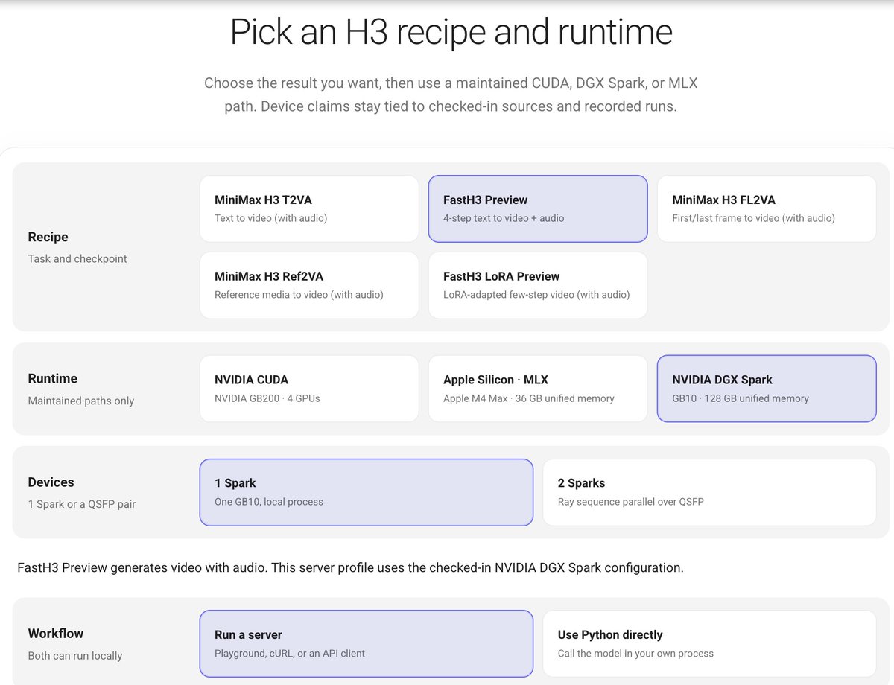Click the Workflow row label
This screenshot has height=685, width=894.
click(x=56, y=634)
